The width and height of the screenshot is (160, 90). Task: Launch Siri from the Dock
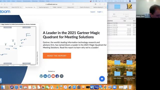tap(12, 87)
